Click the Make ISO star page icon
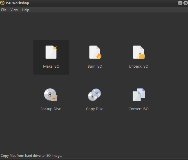The height and width of the screenshot is (160, 188). [51, 52]
